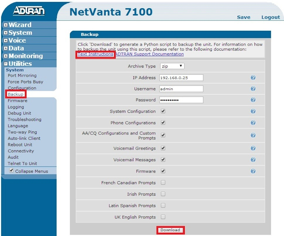Click the IP Address input field
Image resolution: width=284 pixels, height=236 pixels.
click(x=181, y=78)
